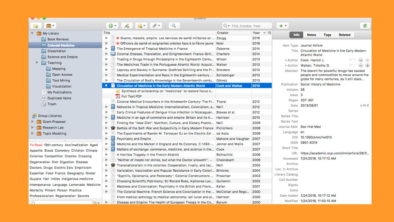The image size is (394, 222).
Task: Select the Text Mining subcollection folder icon
Action: [x=48, y=80]
